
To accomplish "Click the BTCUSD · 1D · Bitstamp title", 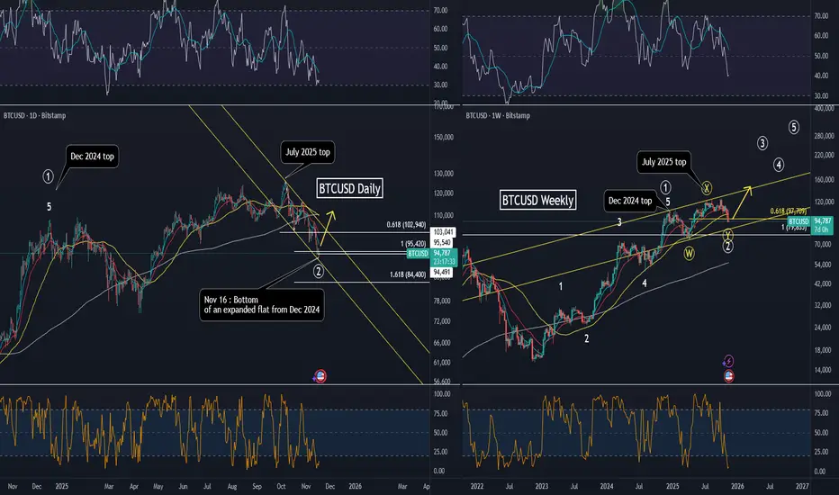I will pos(35,115).
